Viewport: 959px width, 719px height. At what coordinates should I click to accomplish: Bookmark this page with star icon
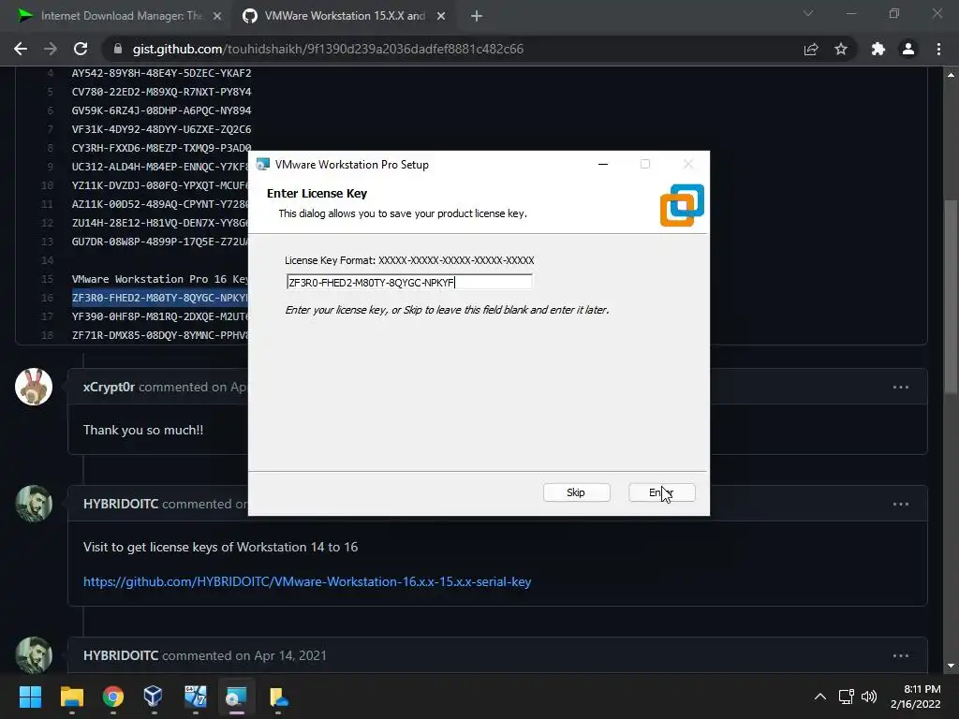click(x=841, y=49)
